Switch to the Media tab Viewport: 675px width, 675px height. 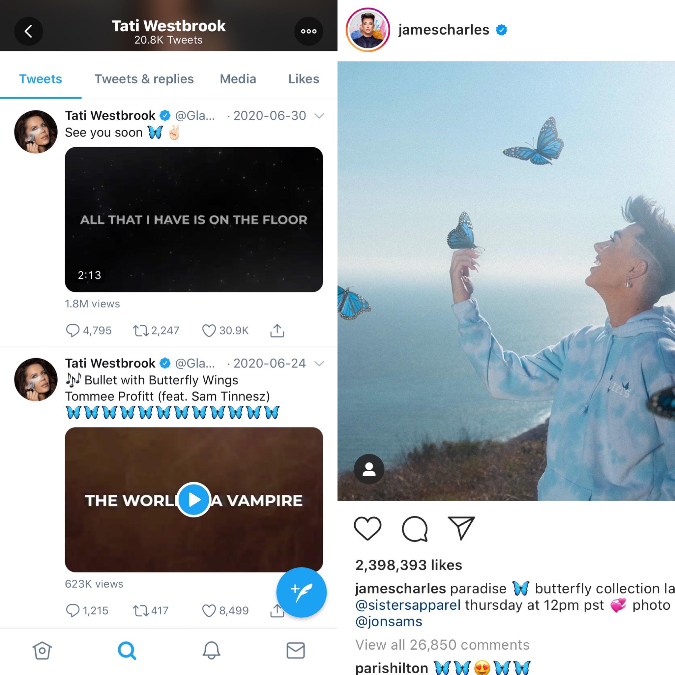(x=238, y=79)
